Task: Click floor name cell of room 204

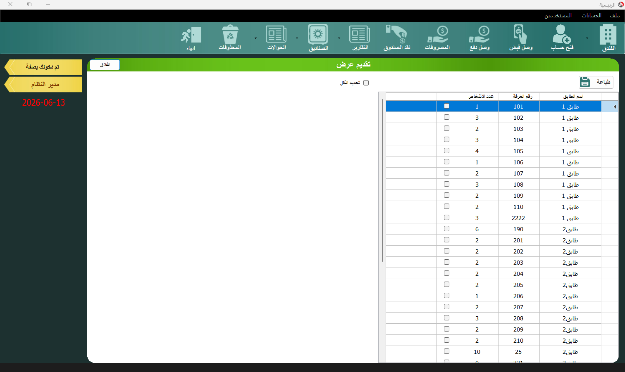Action: [x=570, y=274]
